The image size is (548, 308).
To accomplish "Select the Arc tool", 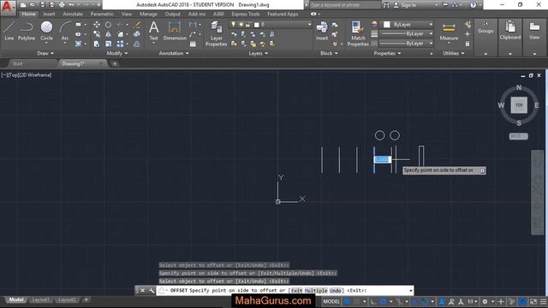I will (65, 31).
